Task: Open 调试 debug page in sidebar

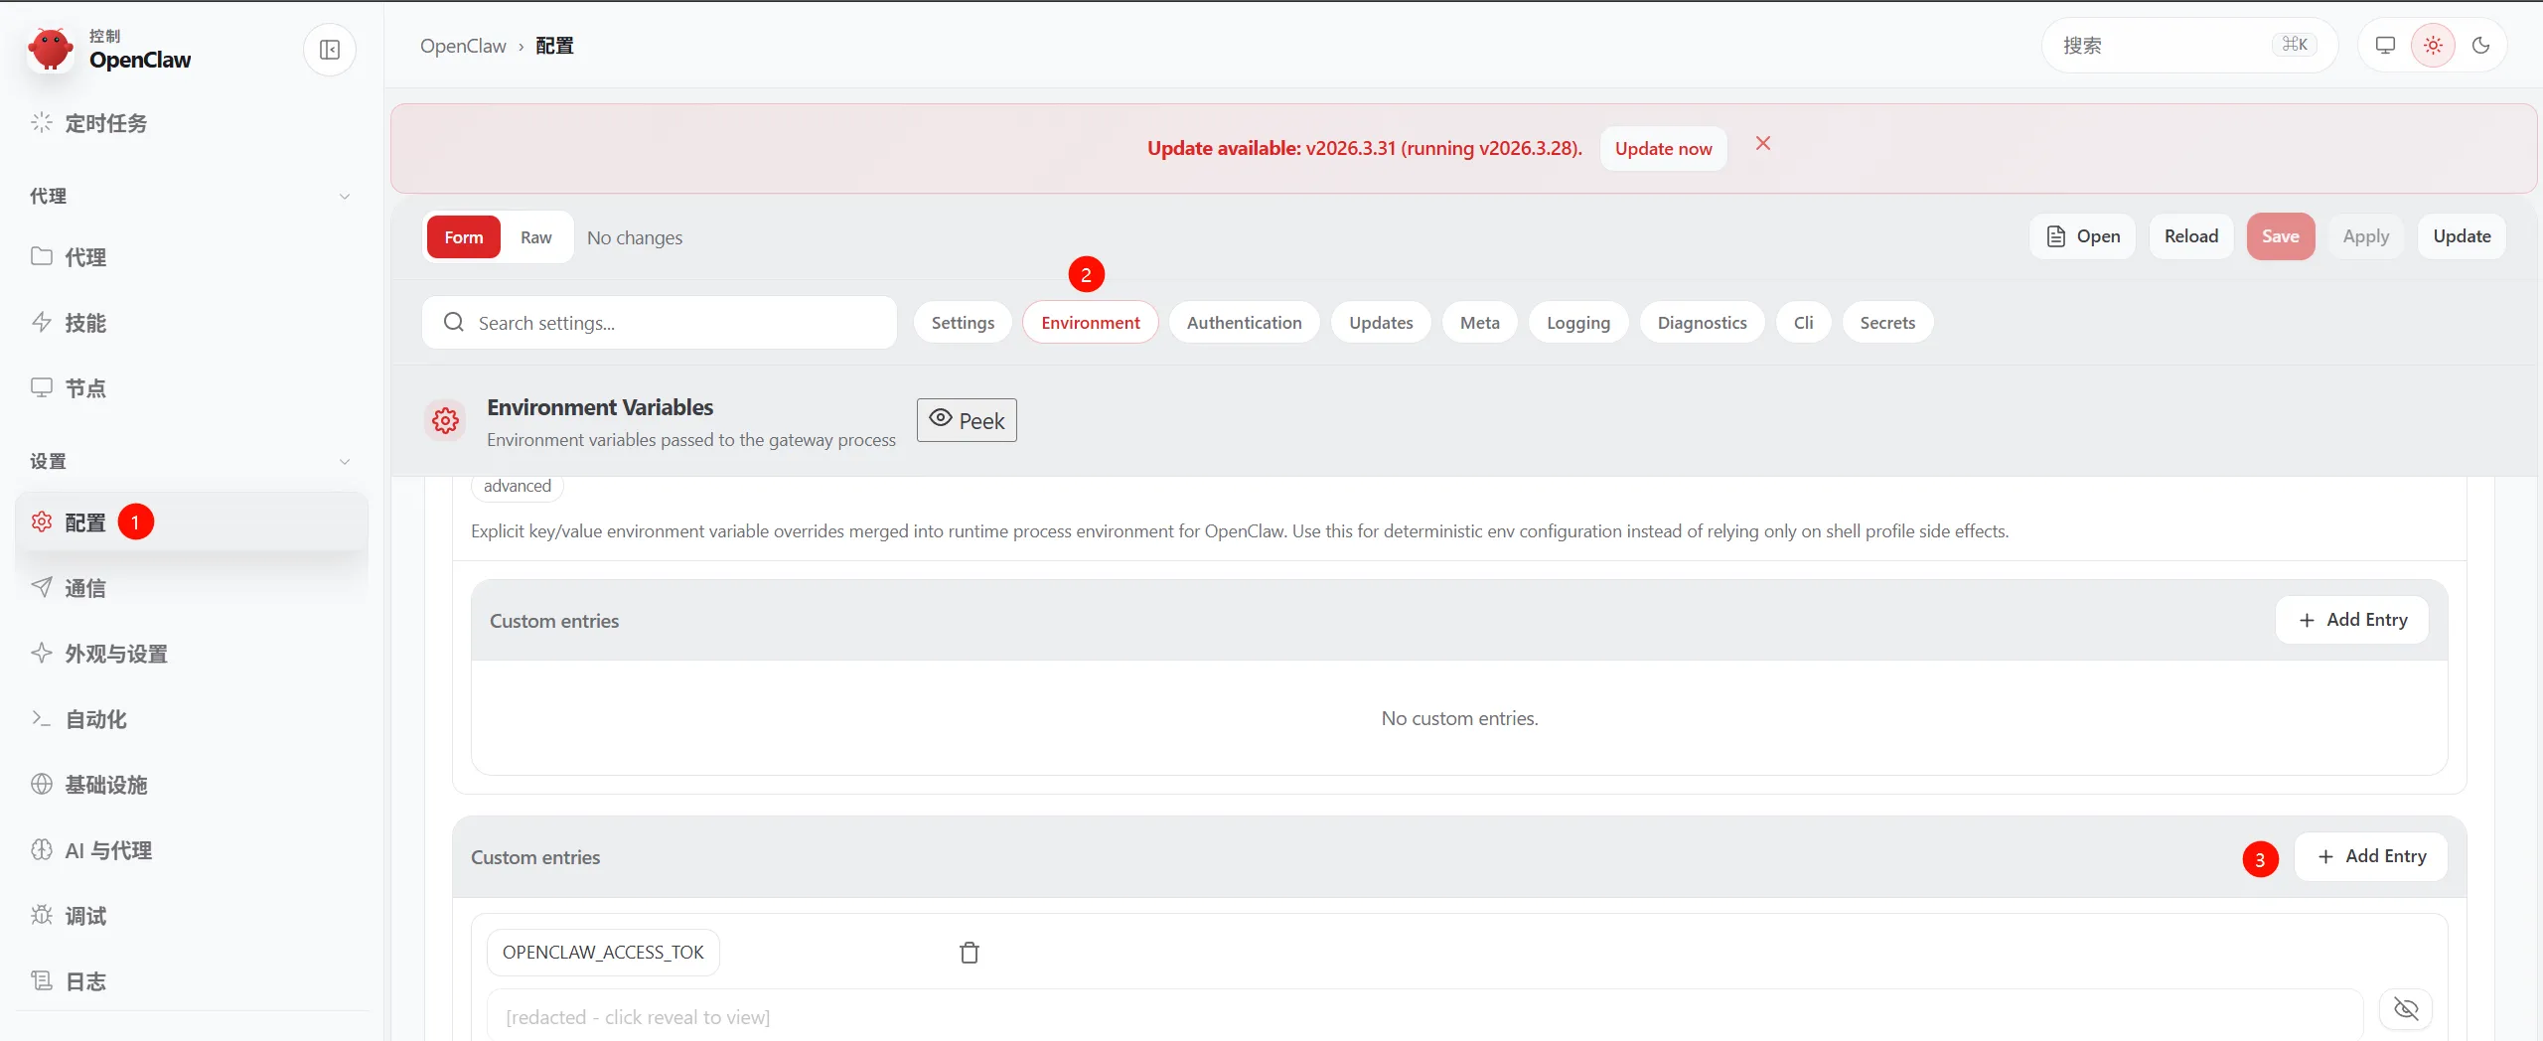Action: coord(85,916)
